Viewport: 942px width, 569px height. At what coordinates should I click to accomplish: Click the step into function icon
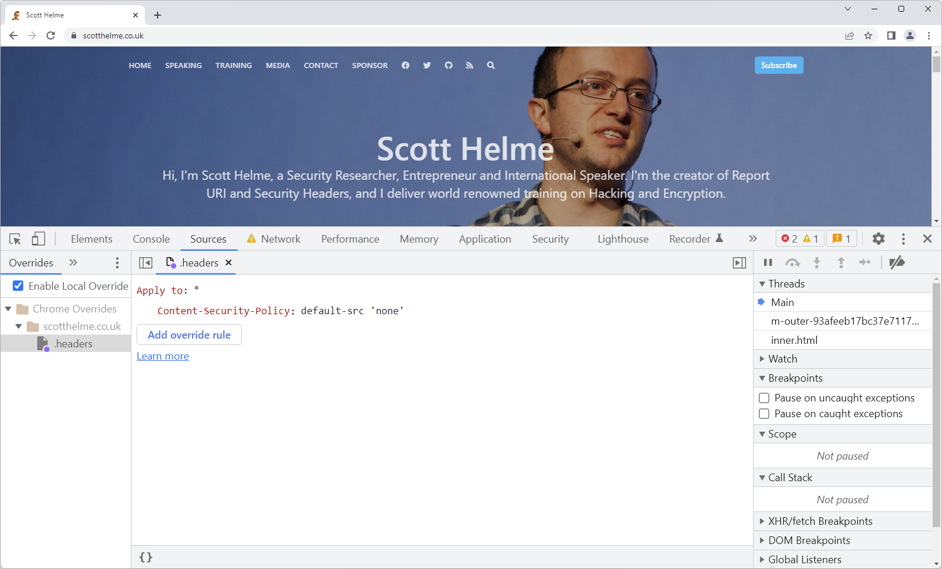(817, 263)
